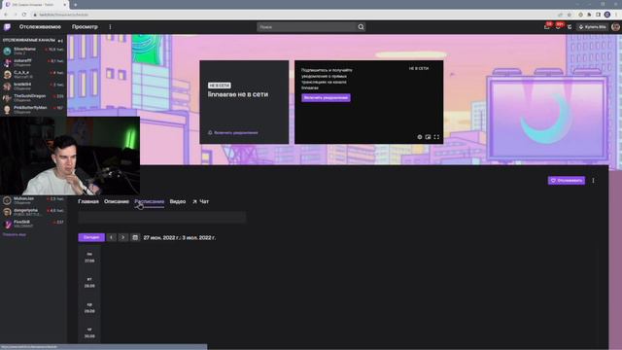Click the Сегодня today button
Viewport: 622px width, 350px height.
(91, 237)
